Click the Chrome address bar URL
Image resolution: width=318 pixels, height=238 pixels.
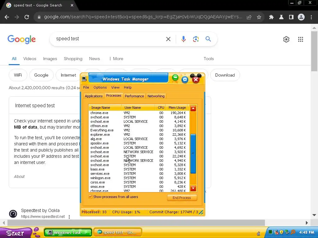(x=143, y=17)
